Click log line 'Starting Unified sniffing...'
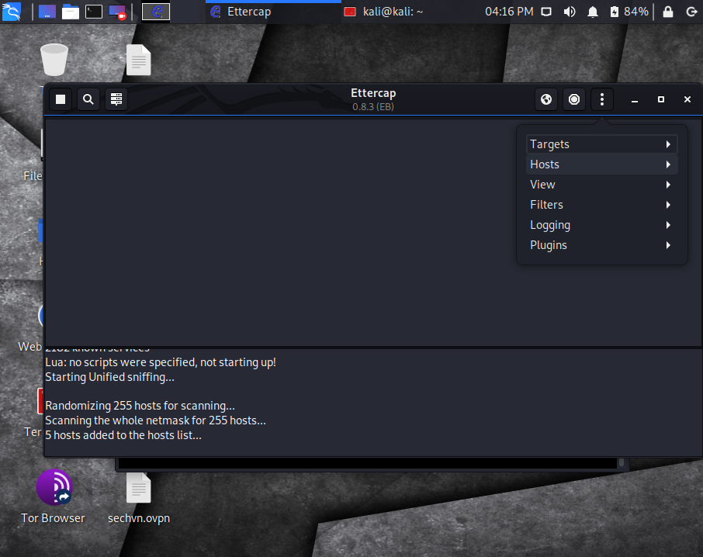The width and height of the screenshot is (703, 557). click(109, 377)
